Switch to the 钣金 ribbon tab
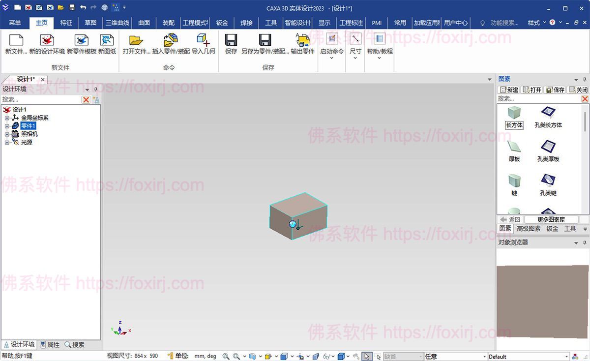 pyautogui.click(x=222, y=22)
